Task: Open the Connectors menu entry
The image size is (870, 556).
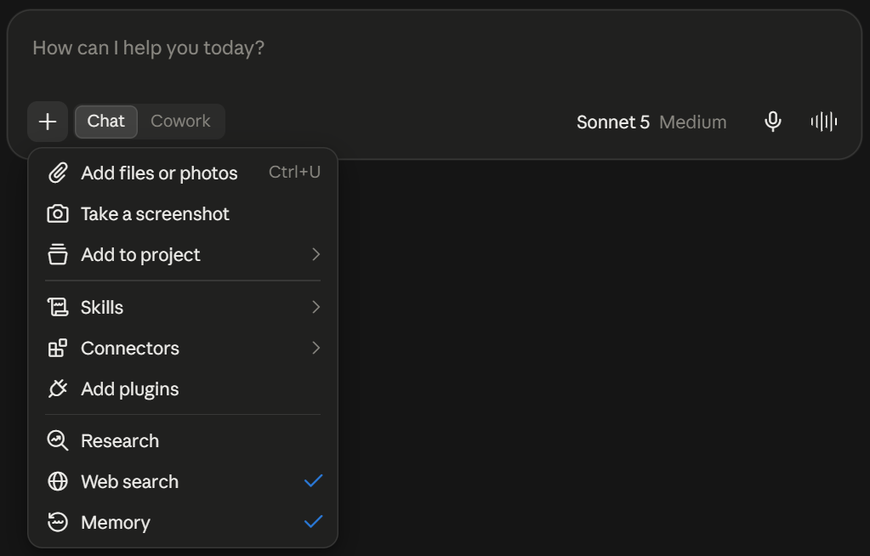Action: point(183,348)
